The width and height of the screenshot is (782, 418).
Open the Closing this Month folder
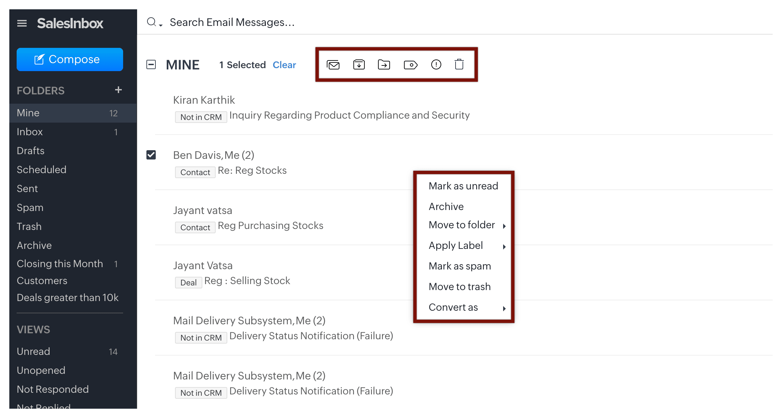[x=60, y=263]
